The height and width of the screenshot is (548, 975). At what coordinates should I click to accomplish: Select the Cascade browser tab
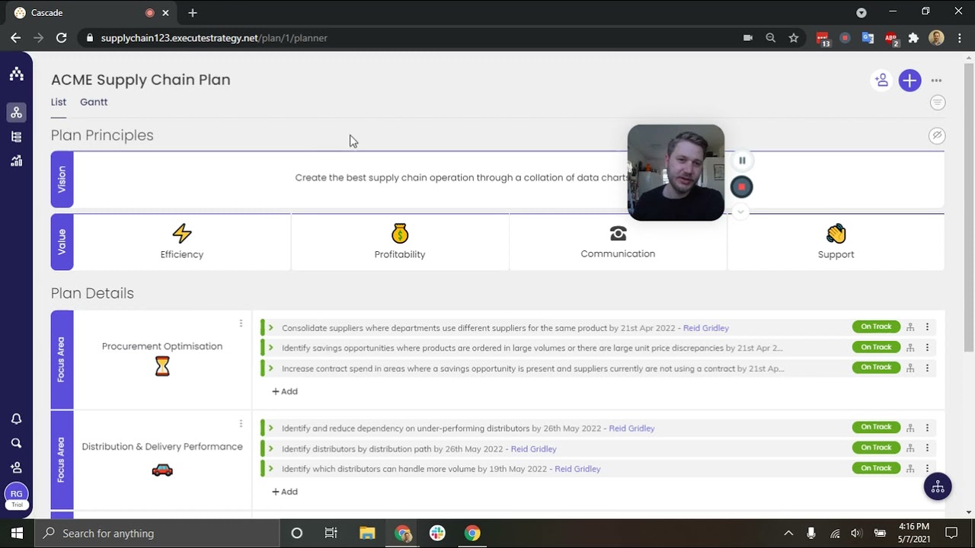(91, 13)
